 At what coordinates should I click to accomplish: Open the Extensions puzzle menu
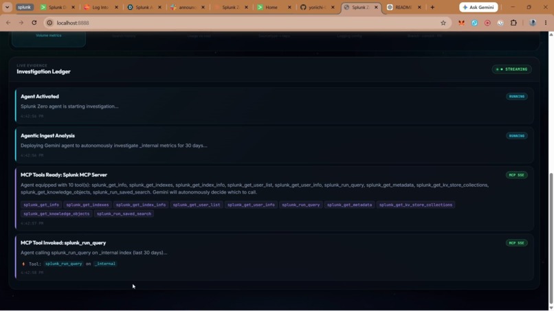pyautogui.click(x=513, y=23)
